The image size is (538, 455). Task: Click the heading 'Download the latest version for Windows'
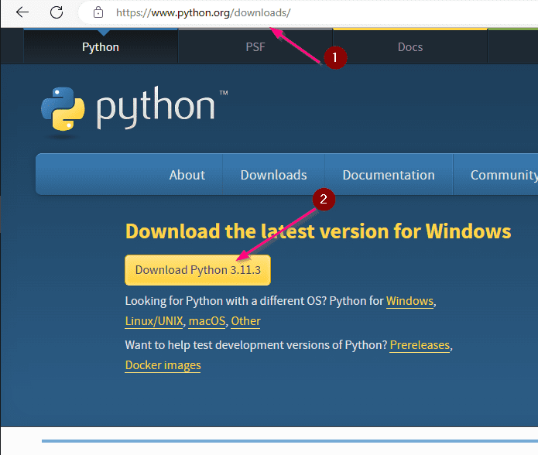[x=318, y=231]
